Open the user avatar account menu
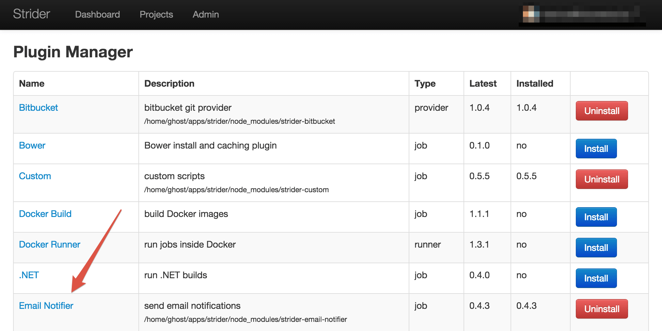662x331 pixels. click(x=582, y=15)
